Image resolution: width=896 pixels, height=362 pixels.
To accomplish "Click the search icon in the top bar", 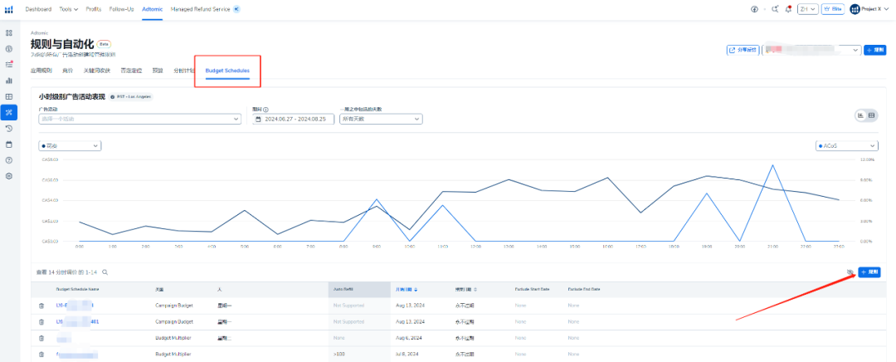I will coord(775,9).
